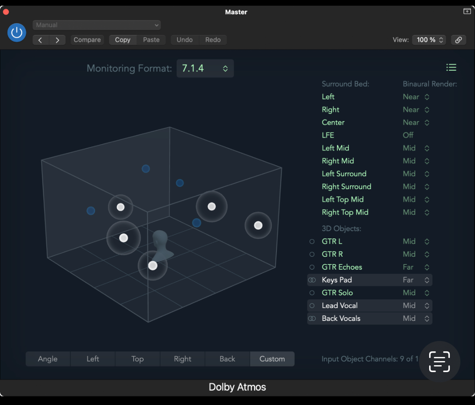Switch to the Back view tab
This screenshot has height=405, width=475.
[227, 359]
